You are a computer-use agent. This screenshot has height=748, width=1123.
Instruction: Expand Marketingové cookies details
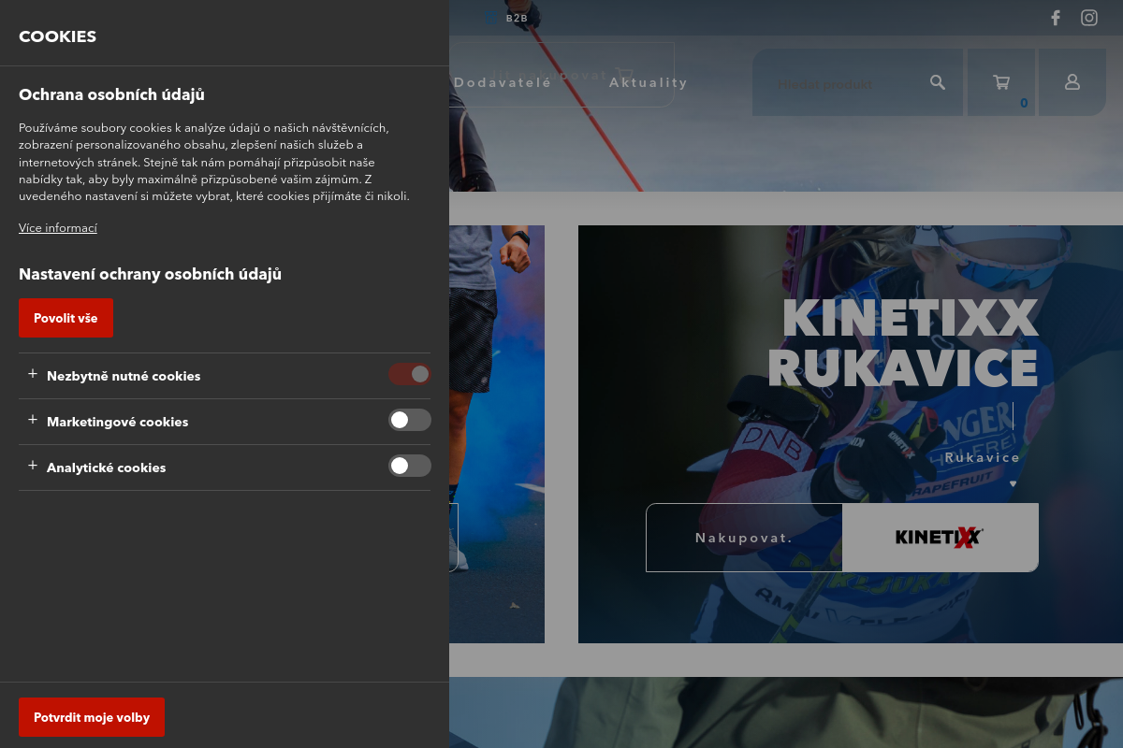(33, 420)
